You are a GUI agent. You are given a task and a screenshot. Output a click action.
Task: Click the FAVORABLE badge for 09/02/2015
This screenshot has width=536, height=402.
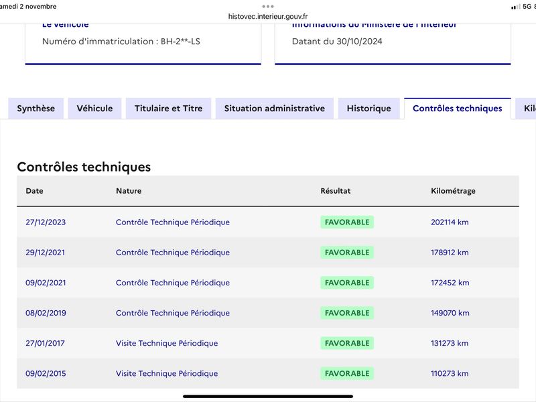(347, 373)
